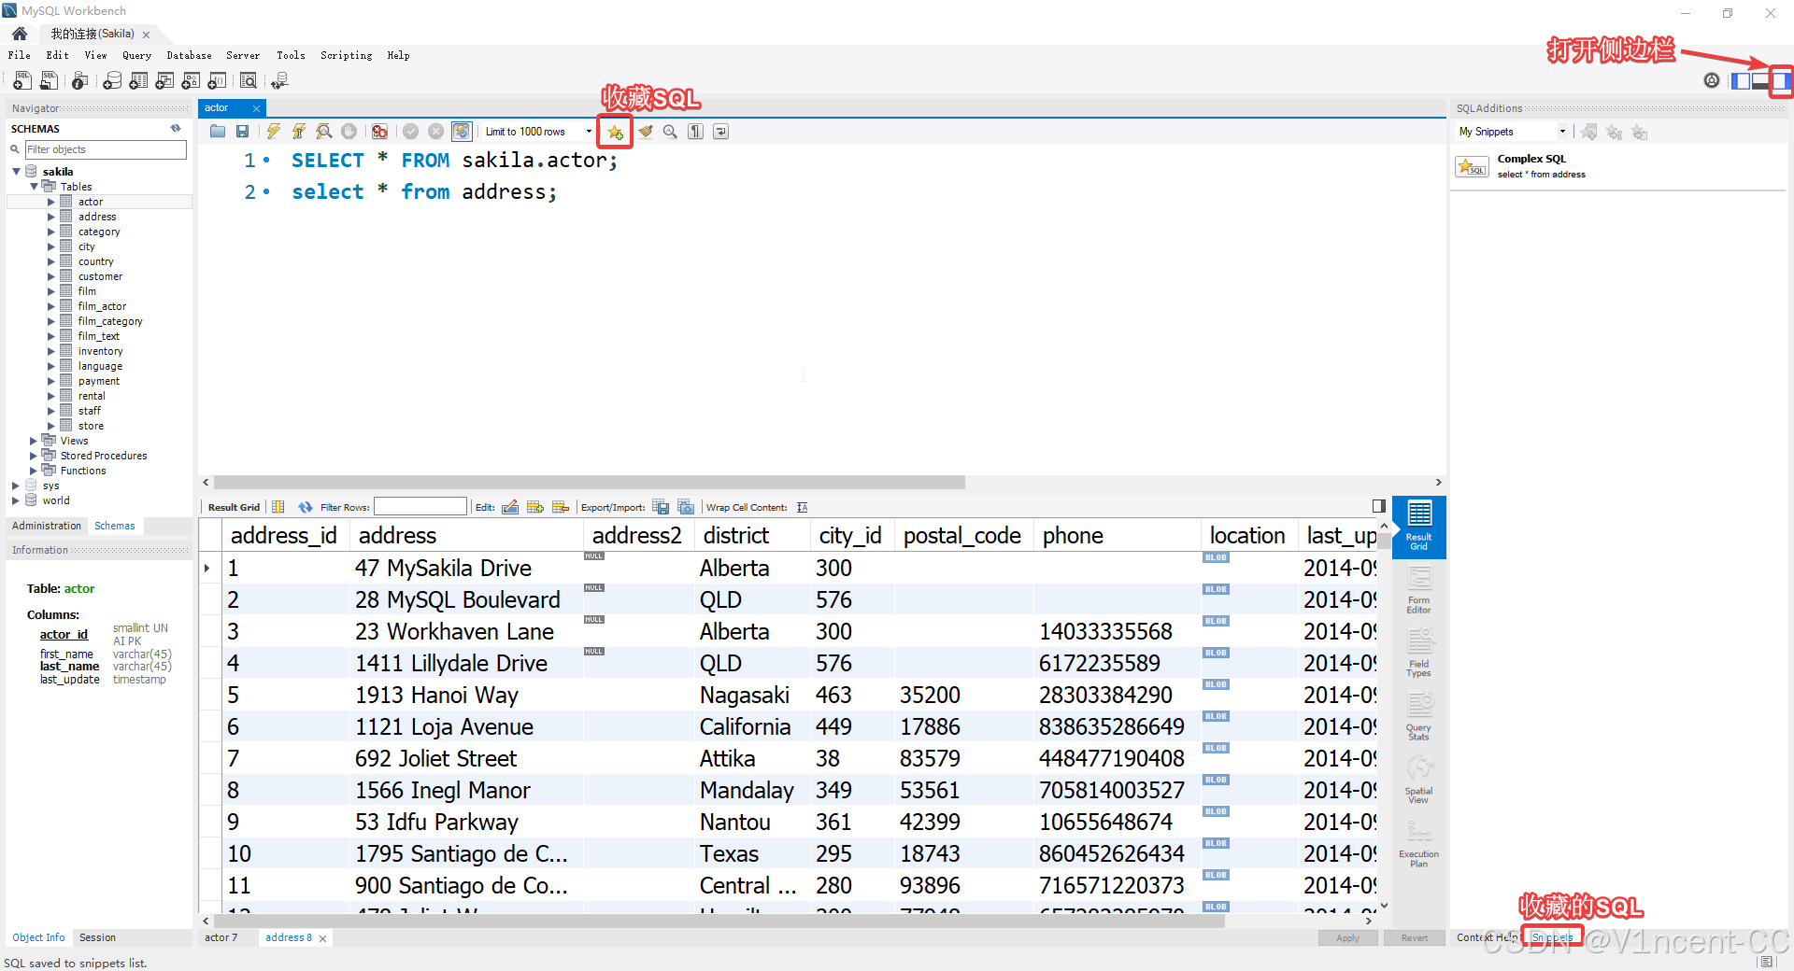Close the address 8 result tab
This screenshot has height=971, width=1794.
pyautogui.click(x=322, y=938)
